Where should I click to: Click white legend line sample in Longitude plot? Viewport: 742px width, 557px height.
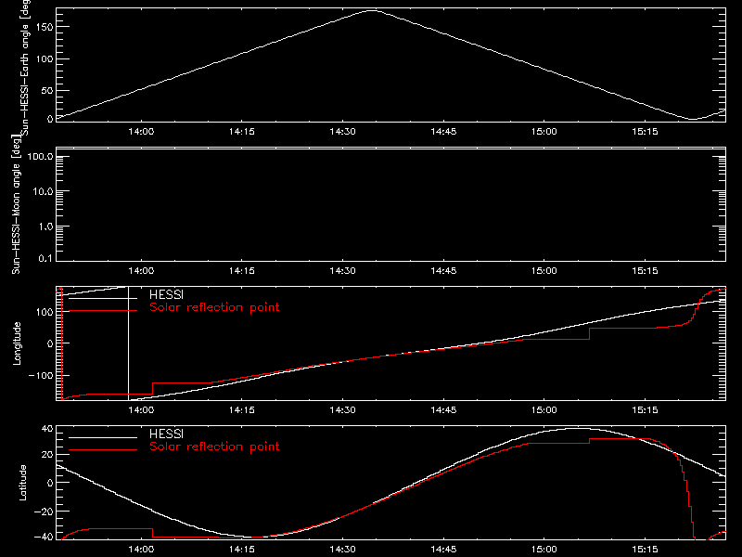tap(103, 298)
